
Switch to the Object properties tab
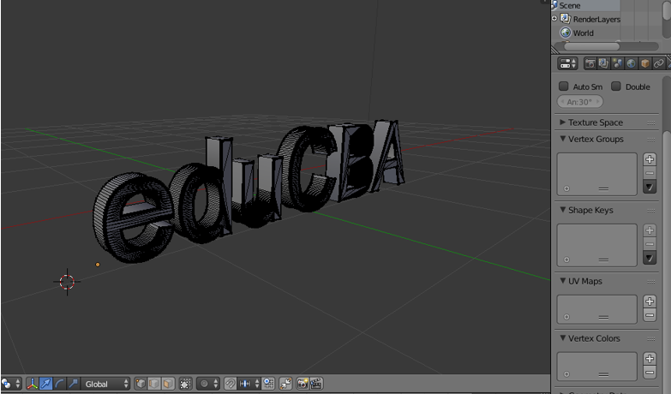point(645,63)
